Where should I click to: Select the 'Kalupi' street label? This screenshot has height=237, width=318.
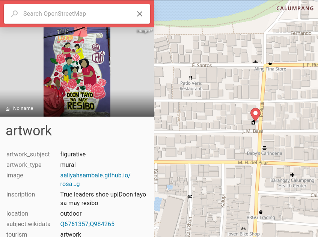pos(223,201)
